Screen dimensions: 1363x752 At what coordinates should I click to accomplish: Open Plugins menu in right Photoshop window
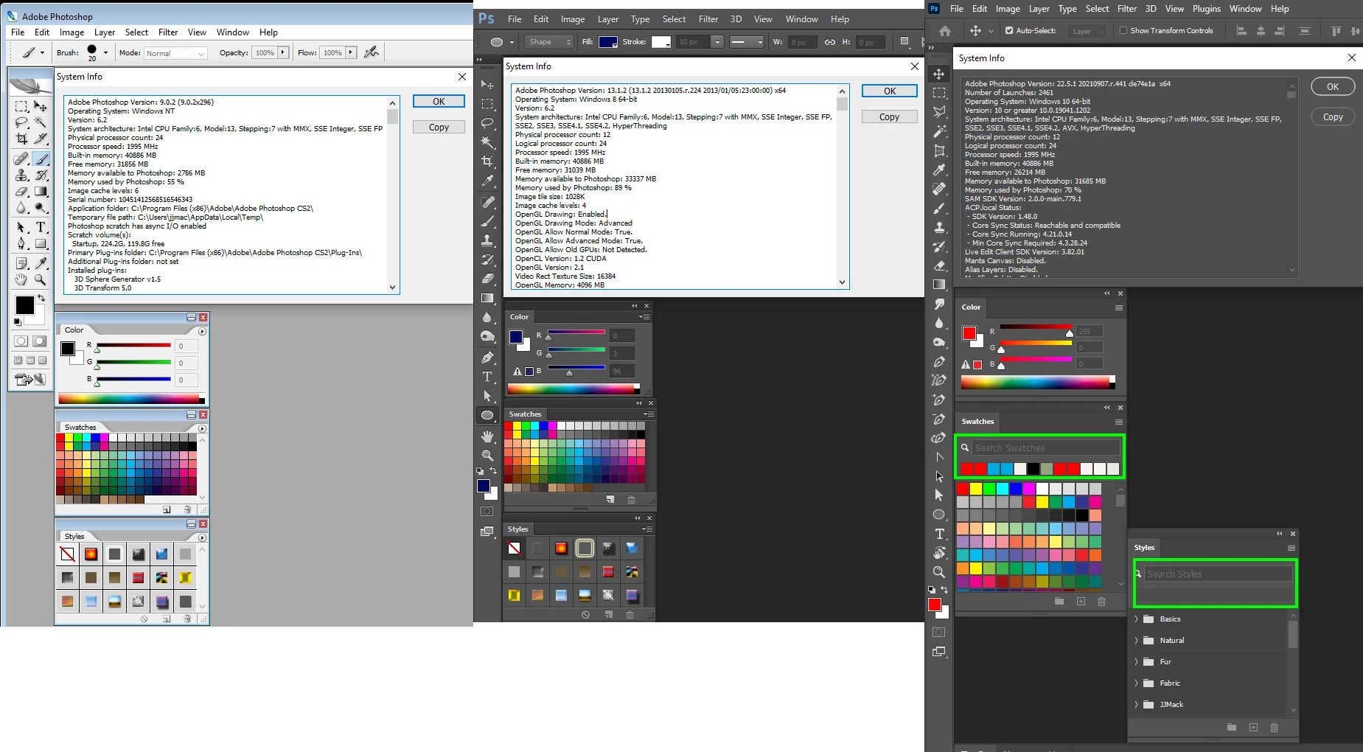[1207, 9]
